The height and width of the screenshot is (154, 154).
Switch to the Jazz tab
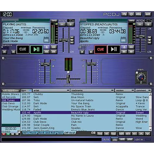(x=60, y=133)
